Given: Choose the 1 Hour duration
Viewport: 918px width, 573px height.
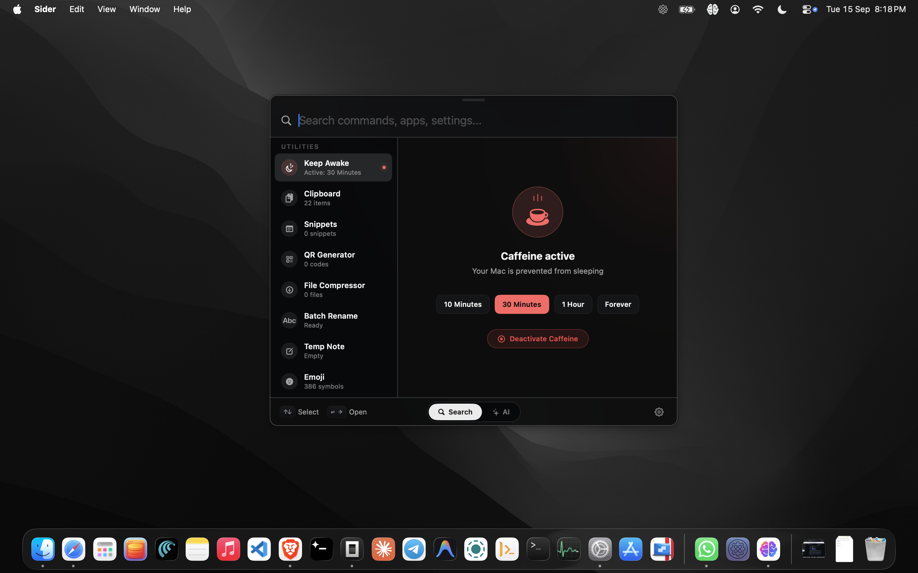Looking at the screenshot, I should (573, 304).
